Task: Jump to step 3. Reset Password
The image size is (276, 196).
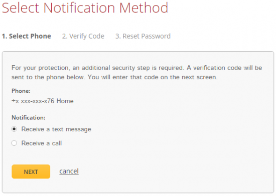Action: point(143,36)
